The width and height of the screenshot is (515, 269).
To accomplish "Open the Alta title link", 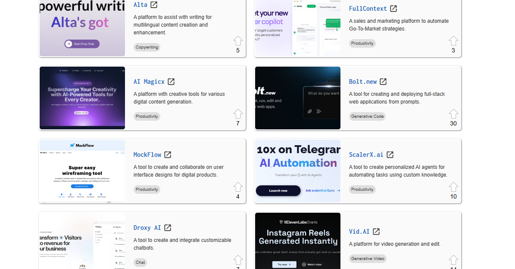I will click(x=140, y=5).
